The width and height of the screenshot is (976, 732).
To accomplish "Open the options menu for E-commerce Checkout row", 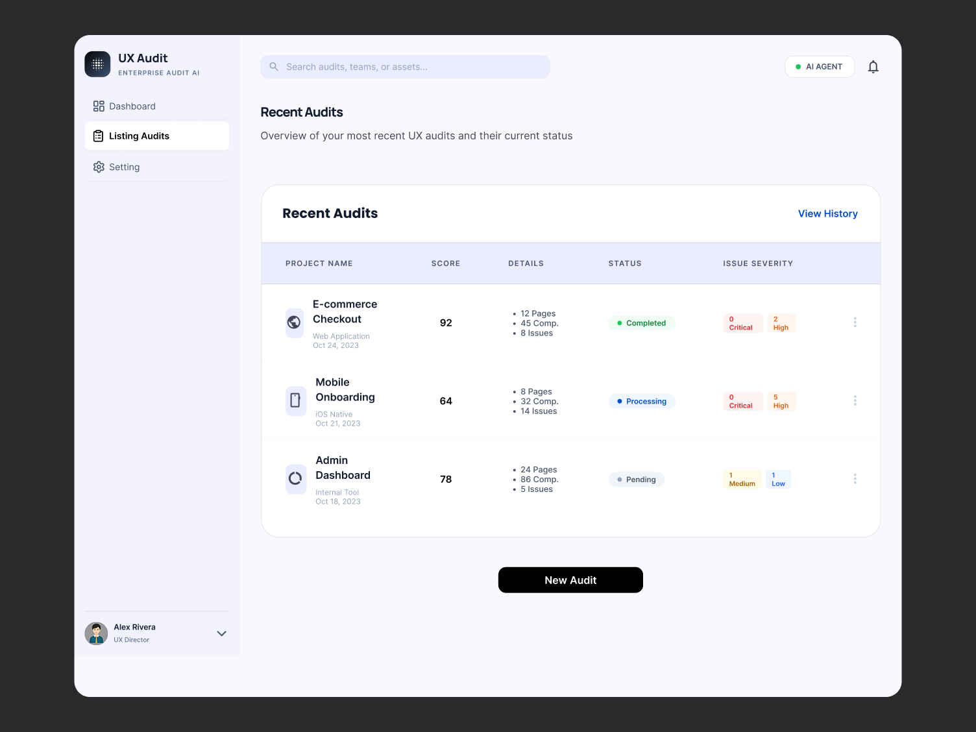I will pos(855,323).
